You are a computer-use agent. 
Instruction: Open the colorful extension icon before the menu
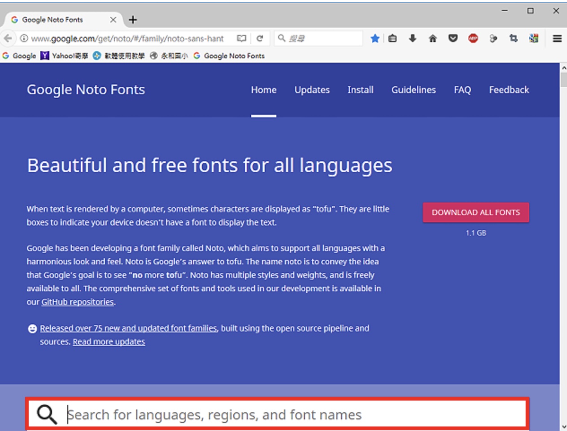(534, 39)
